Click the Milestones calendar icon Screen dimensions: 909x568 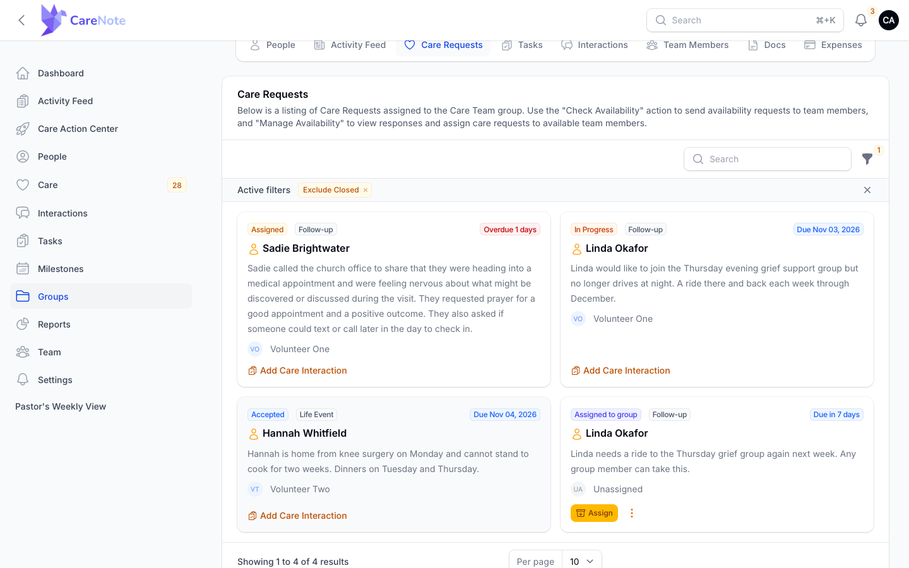click(x=23, y=269)
